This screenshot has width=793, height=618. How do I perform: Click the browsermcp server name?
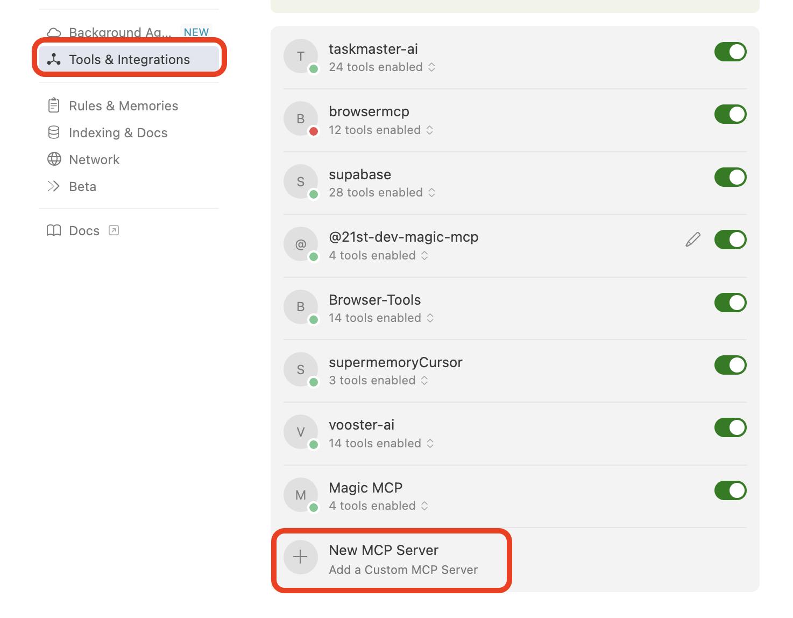click(x=369, y=111)
